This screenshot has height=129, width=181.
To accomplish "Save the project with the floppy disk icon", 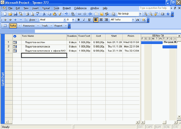I will (x=15, y=14).
